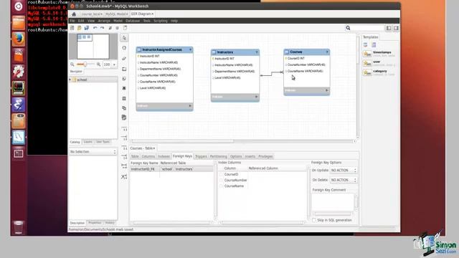Click the open model folder toolbar icon
The width and height of the screenshot is (459, 258).
click(80, 28)
